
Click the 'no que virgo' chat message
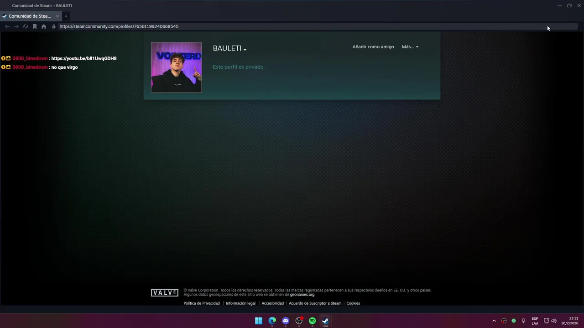[64, 67]
